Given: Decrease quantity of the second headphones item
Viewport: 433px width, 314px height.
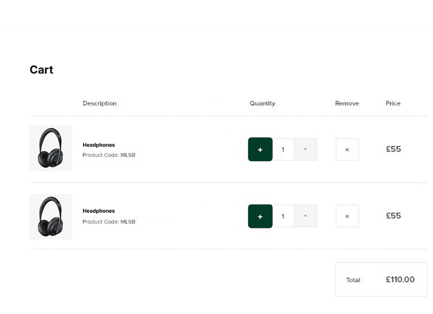Looking at the screenshot, I should [x=305, y=216].
